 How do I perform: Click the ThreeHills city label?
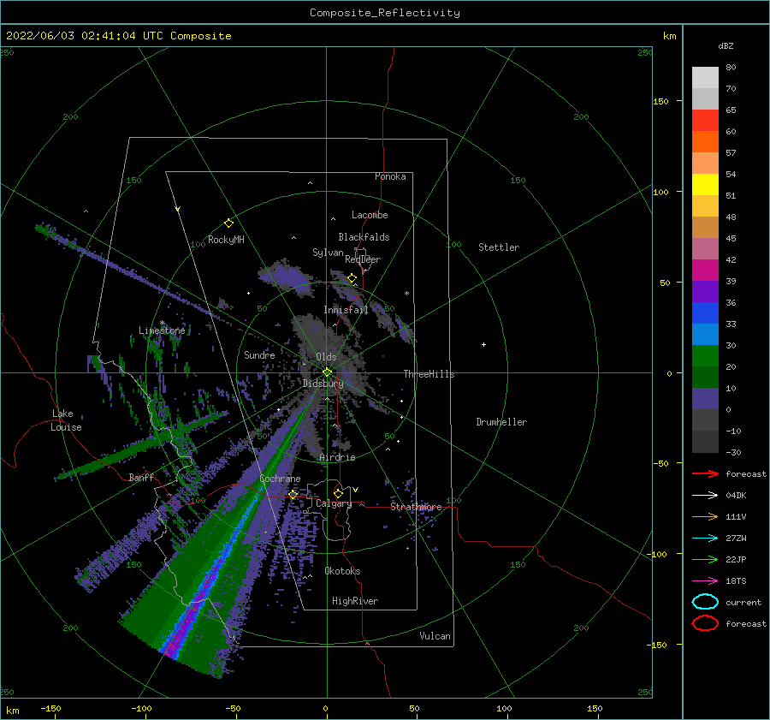pyautogui.click(x=429, y=374)
